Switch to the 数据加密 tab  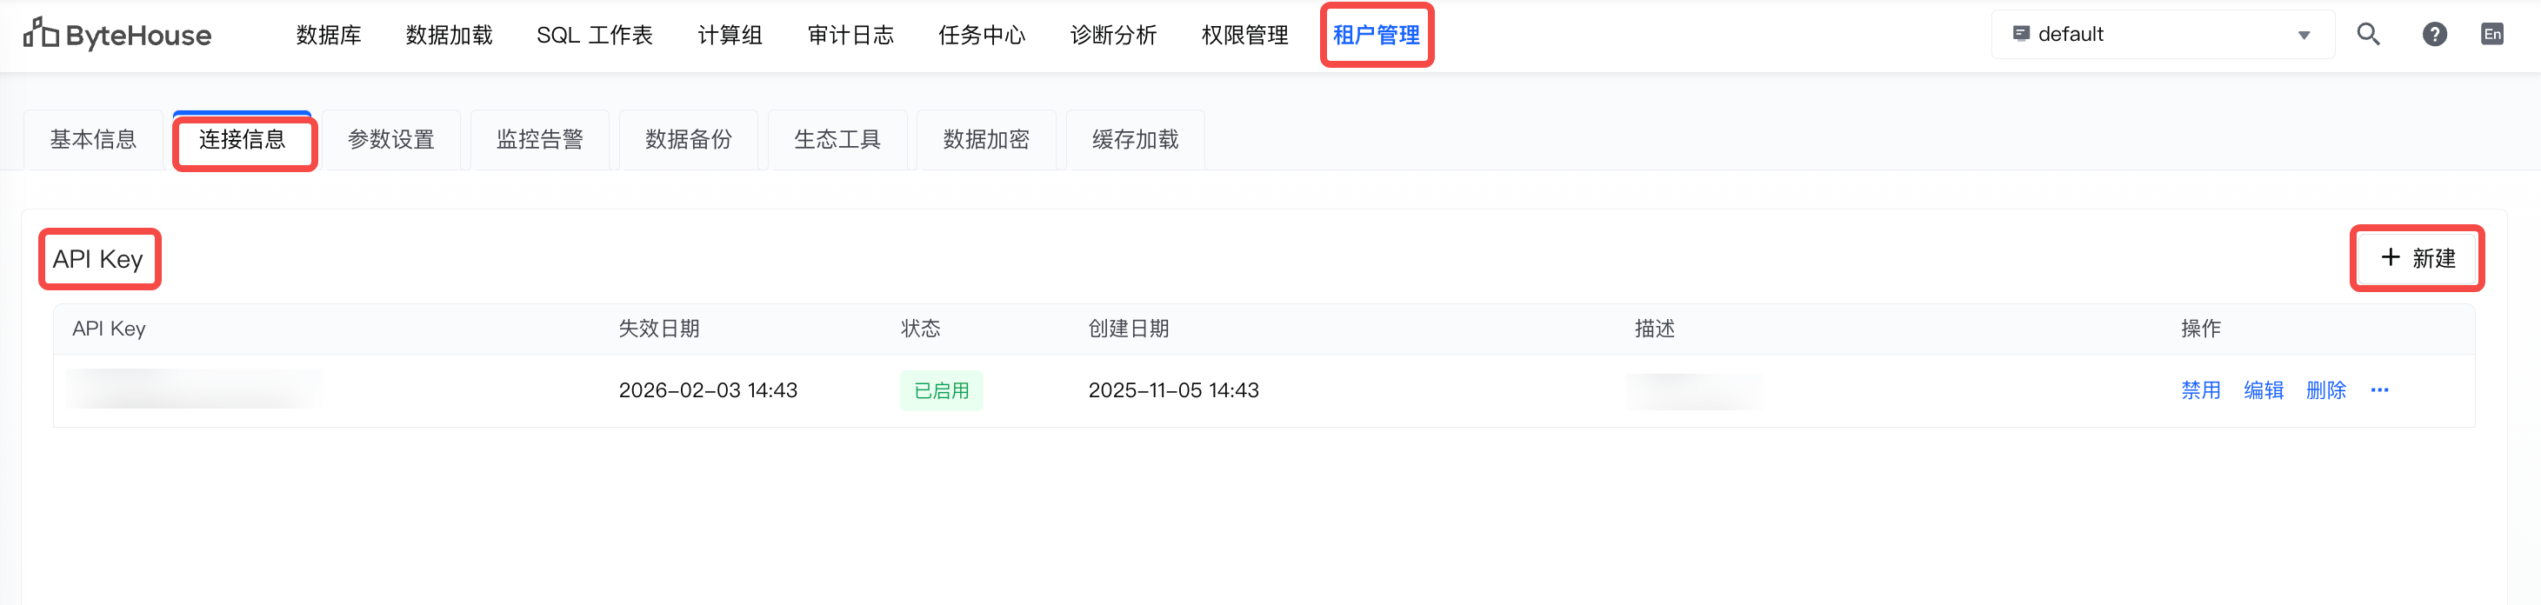click(986, 140)
